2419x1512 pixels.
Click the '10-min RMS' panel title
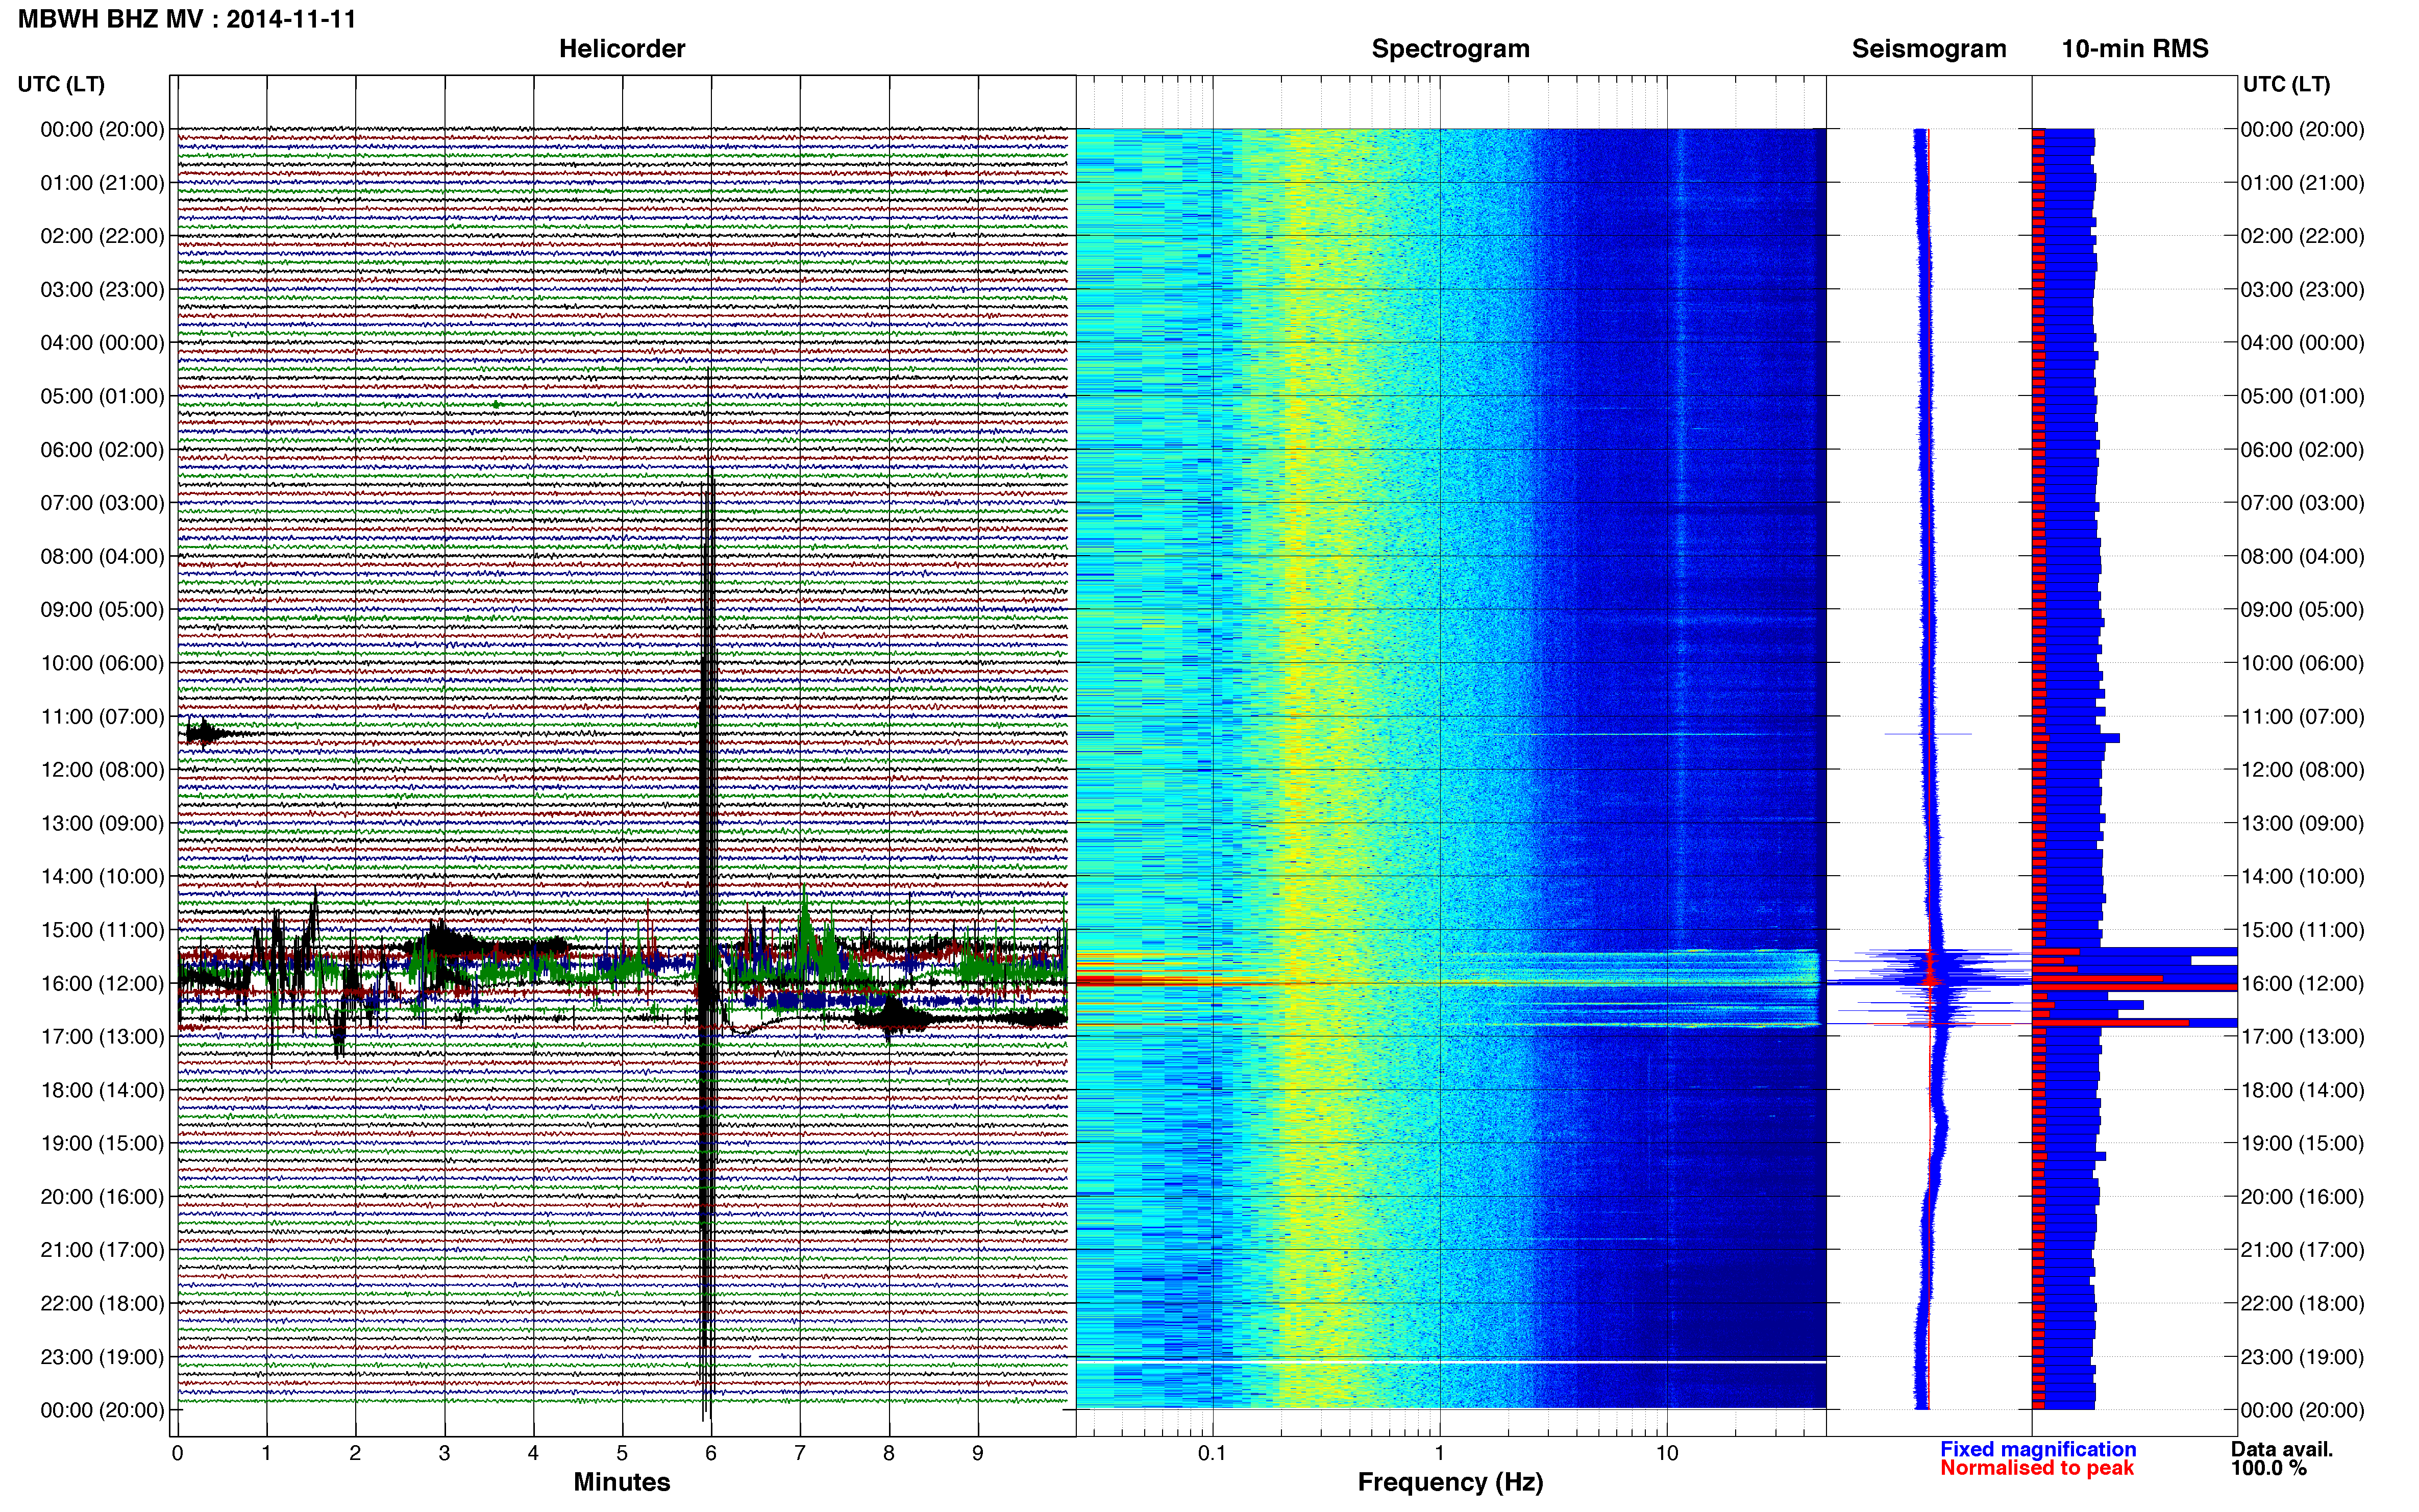pos(2135,48)
